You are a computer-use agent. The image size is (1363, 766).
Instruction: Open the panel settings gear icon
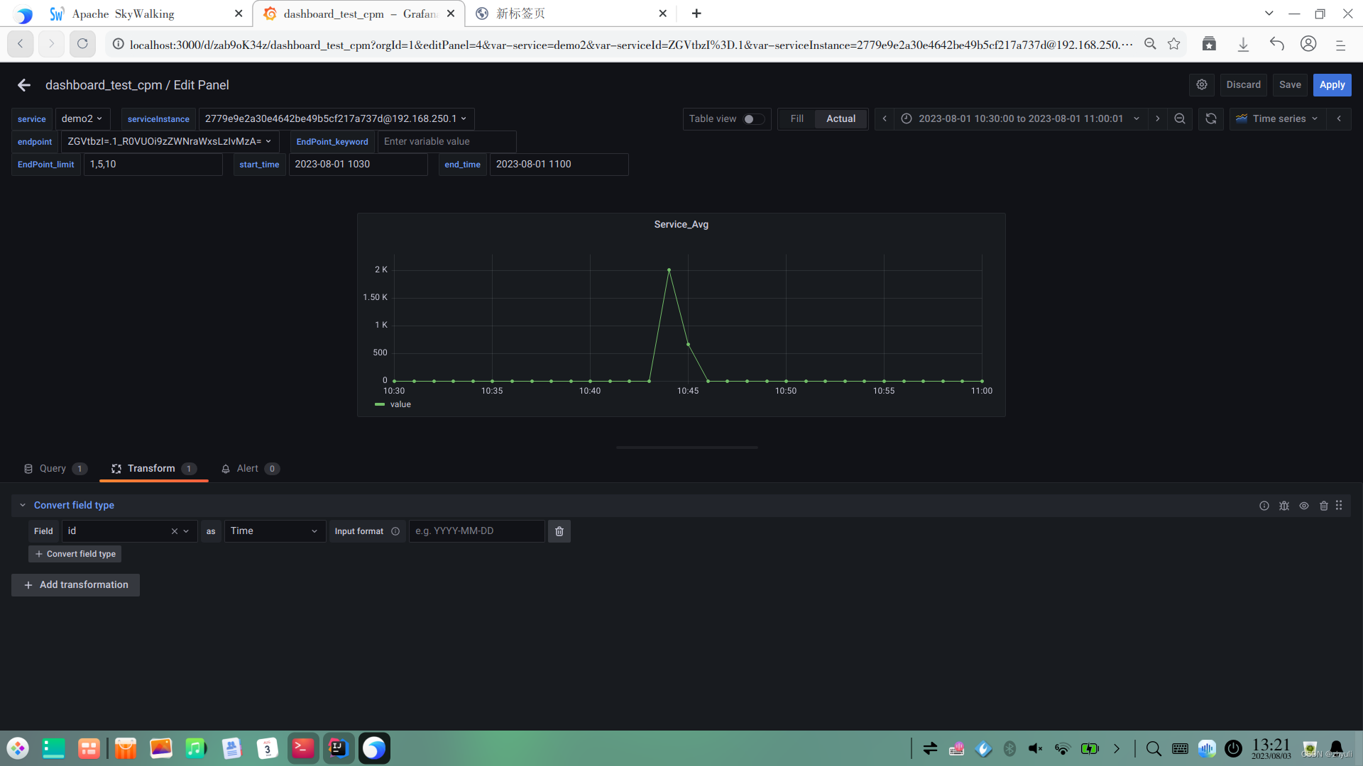(1202, 84)
